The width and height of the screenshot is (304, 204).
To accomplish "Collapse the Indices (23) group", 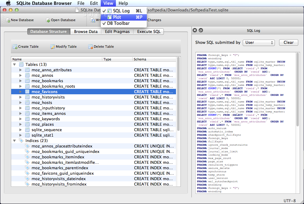I will coord(14,141).
